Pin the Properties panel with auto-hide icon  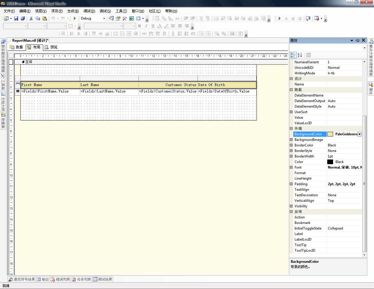click(x=358, y=40)
